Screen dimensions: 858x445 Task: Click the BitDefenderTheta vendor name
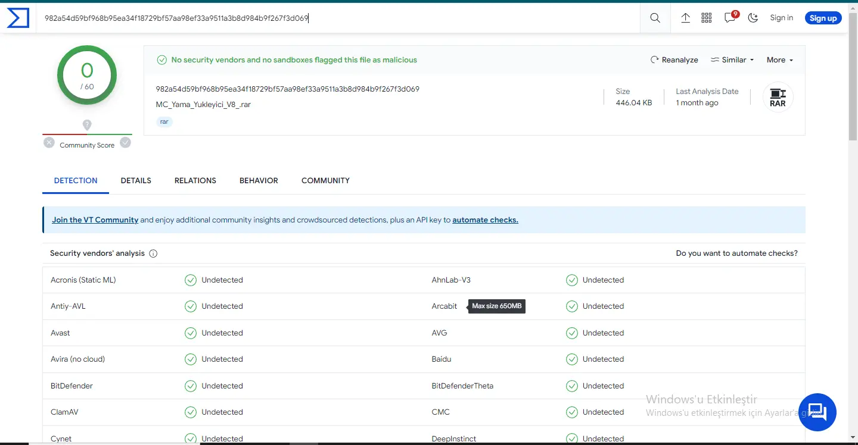tap(462, 386)
